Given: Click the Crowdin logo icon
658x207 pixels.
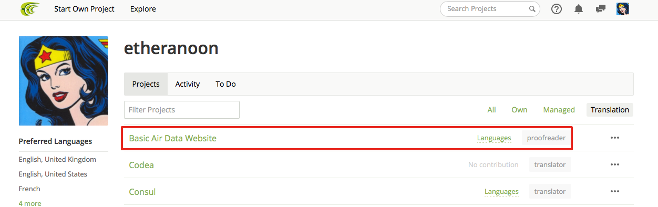Looking at the screenshot, I should pos(30,9).
